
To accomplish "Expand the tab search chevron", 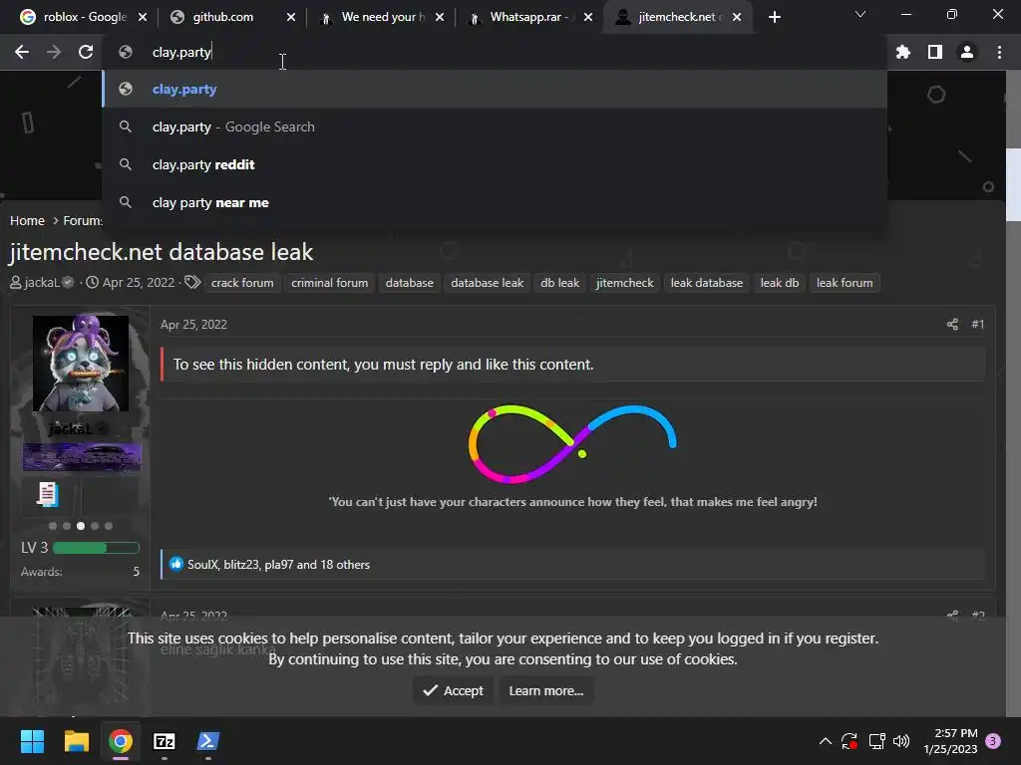I will tap(860, 14).
